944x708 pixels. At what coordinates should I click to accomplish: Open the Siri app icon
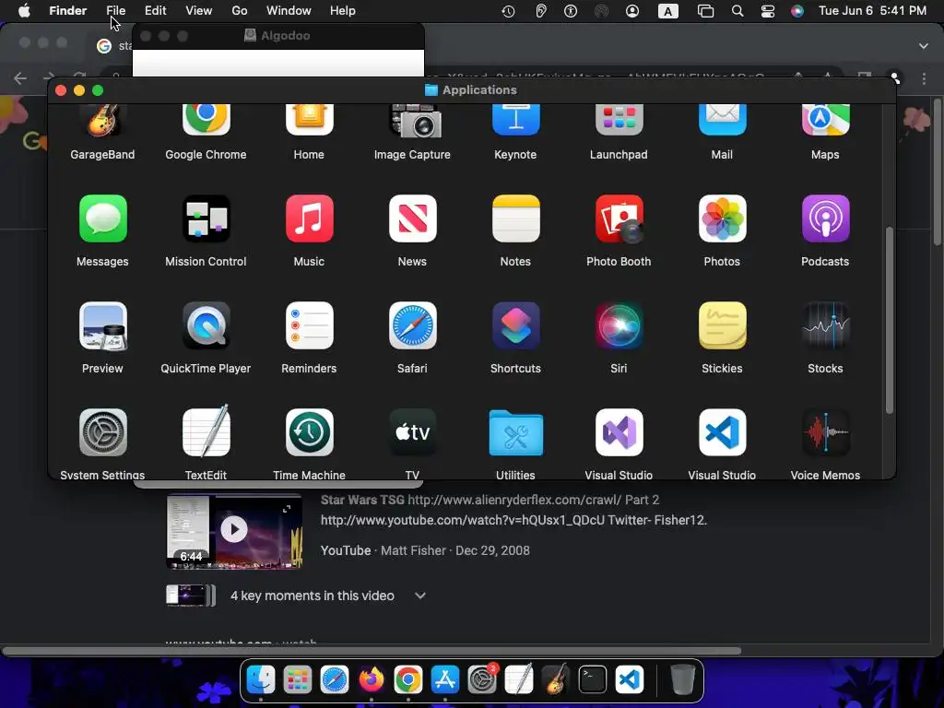pos(619,325)
